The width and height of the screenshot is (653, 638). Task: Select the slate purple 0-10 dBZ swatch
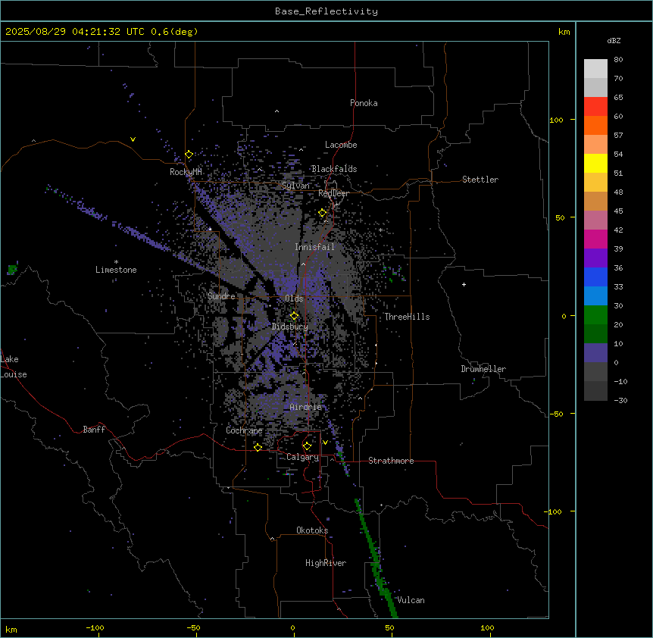tap(595, 353)
